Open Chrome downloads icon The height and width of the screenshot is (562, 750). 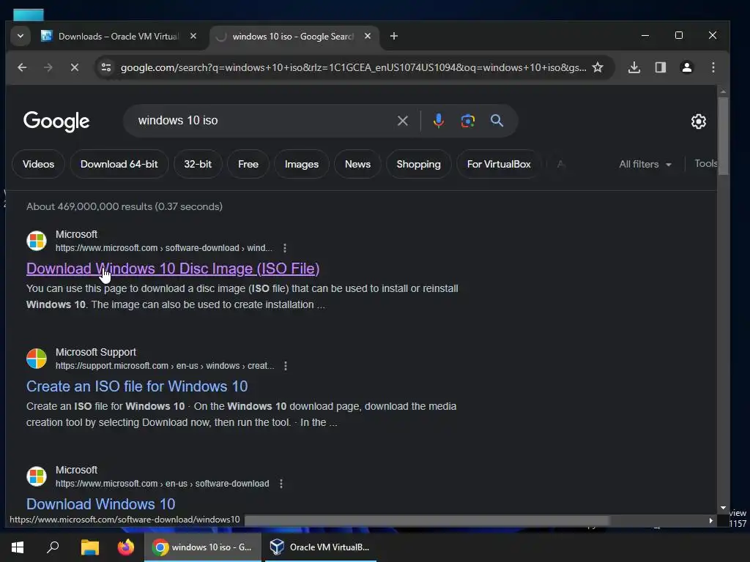point(634,67)
